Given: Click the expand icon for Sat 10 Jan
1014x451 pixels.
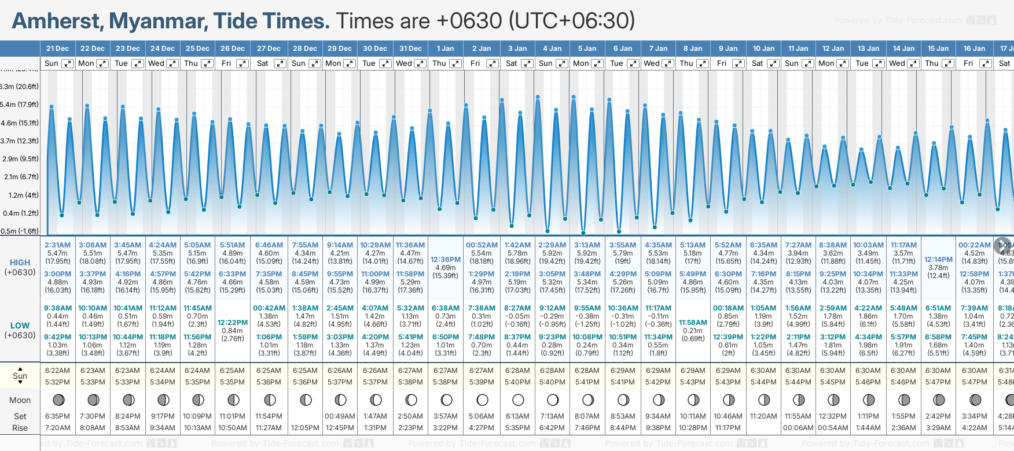Looking at the screenshot, I should point(773,64).
